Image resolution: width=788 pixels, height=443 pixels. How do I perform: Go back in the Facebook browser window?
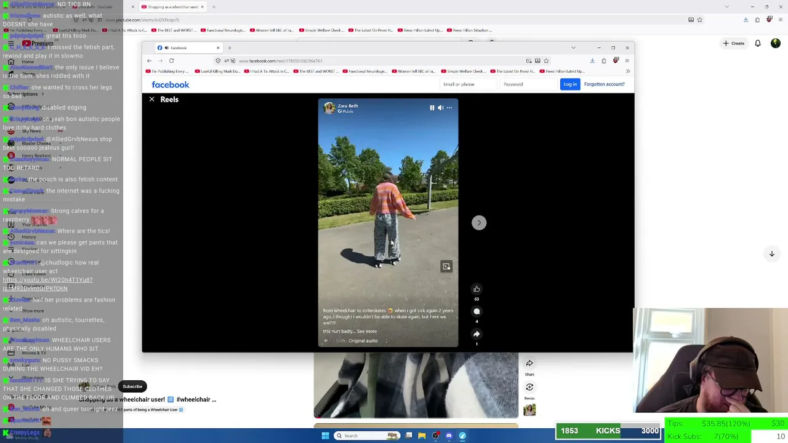click(149, 61)
